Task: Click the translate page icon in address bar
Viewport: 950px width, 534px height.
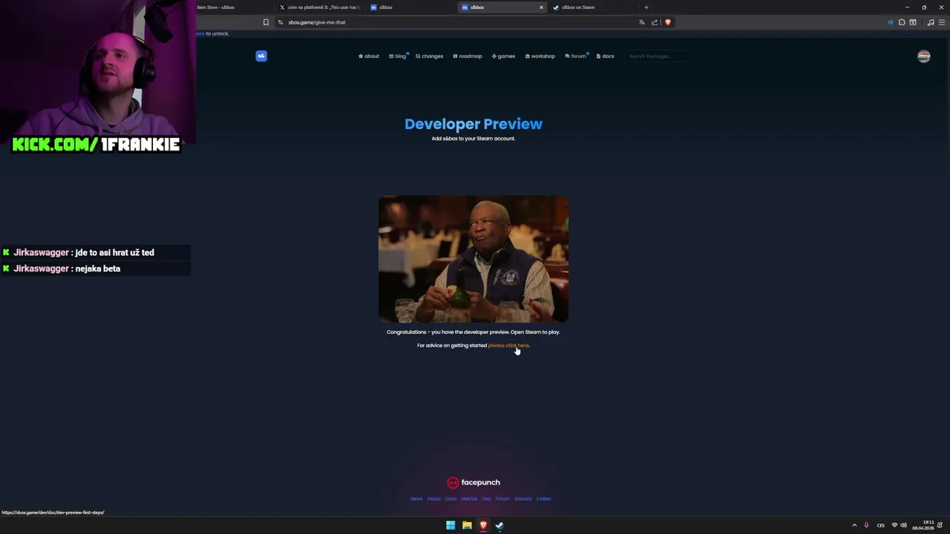Action: [x=642, y=22]
